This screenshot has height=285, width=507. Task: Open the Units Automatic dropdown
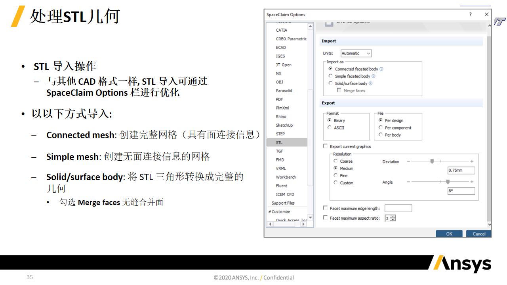[356, 53]
